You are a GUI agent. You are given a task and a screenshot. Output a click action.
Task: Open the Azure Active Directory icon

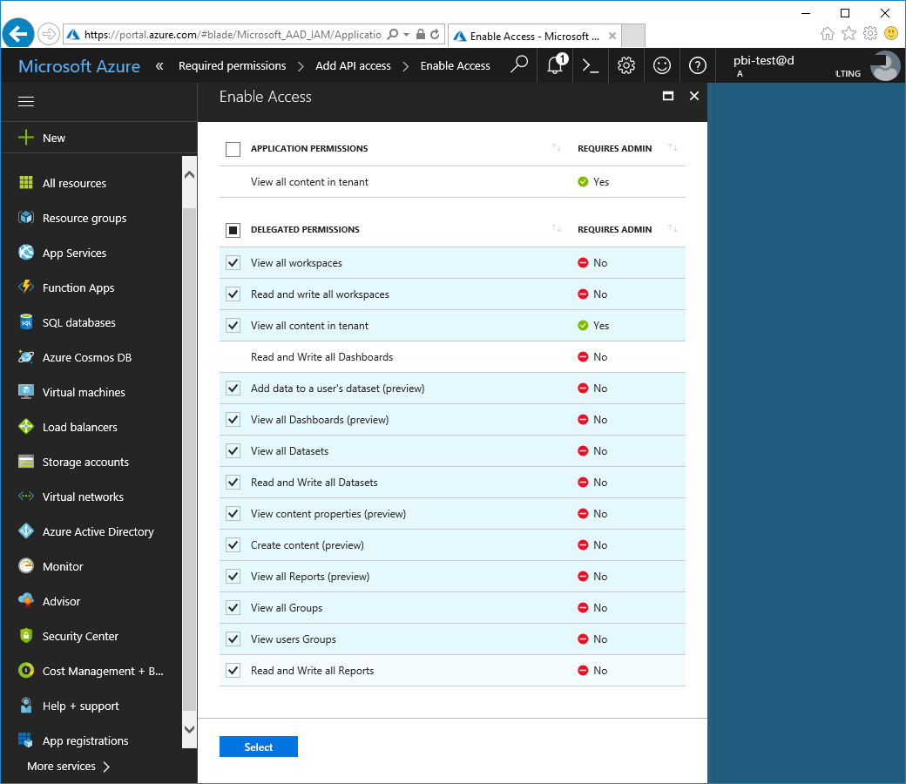pos(26,531)
